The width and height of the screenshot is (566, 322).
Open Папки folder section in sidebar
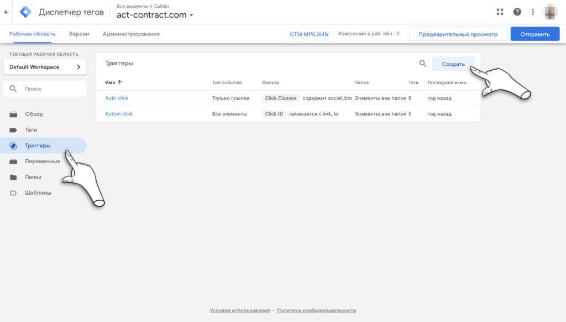33,177
